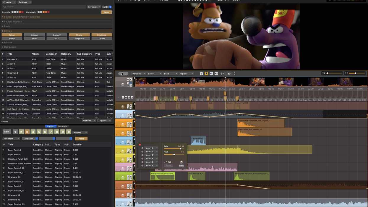Click the horizontal double-arrow icon in the timeline toolbar
368x207 pixels.
pos(216,74)
